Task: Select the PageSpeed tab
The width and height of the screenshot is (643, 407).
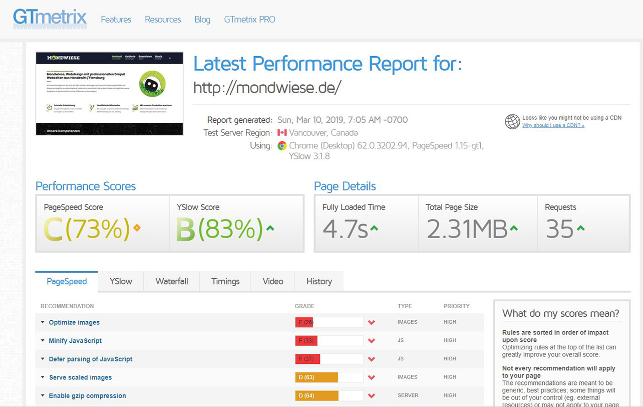Action: [x=67, y=281]
